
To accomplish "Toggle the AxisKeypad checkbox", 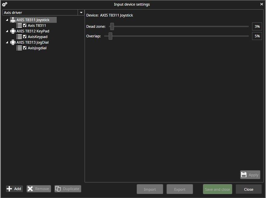I will 25,37.
